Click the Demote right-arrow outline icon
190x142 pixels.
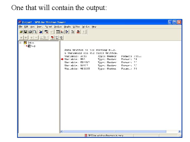coord(26,38)
